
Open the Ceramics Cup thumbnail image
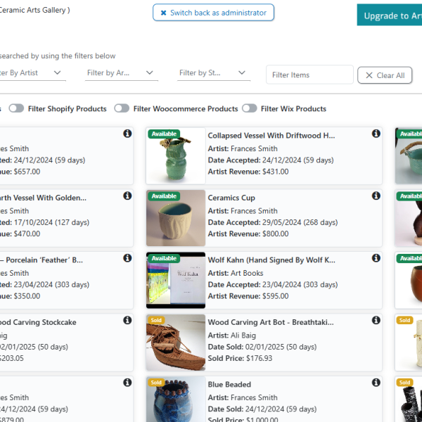pos(176,218)
